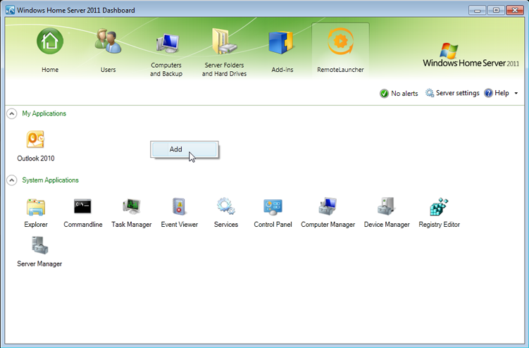Open Registry Editor application
This screenshot has width=529, height=348.
439,213
